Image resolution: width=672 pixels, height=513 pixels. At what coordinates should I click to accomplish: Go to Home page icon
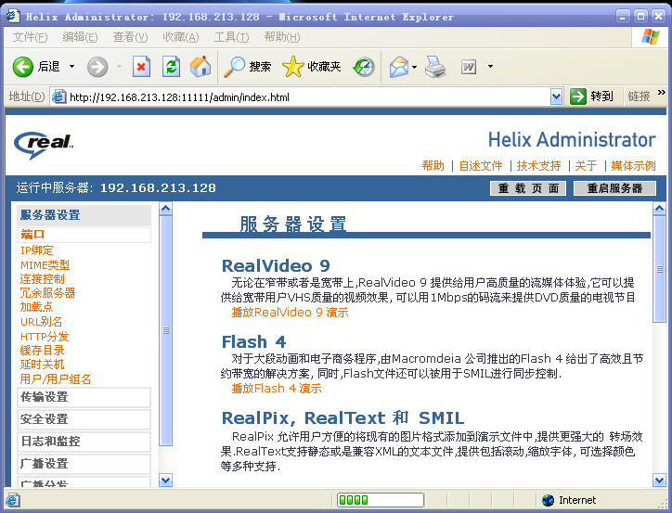200,67
